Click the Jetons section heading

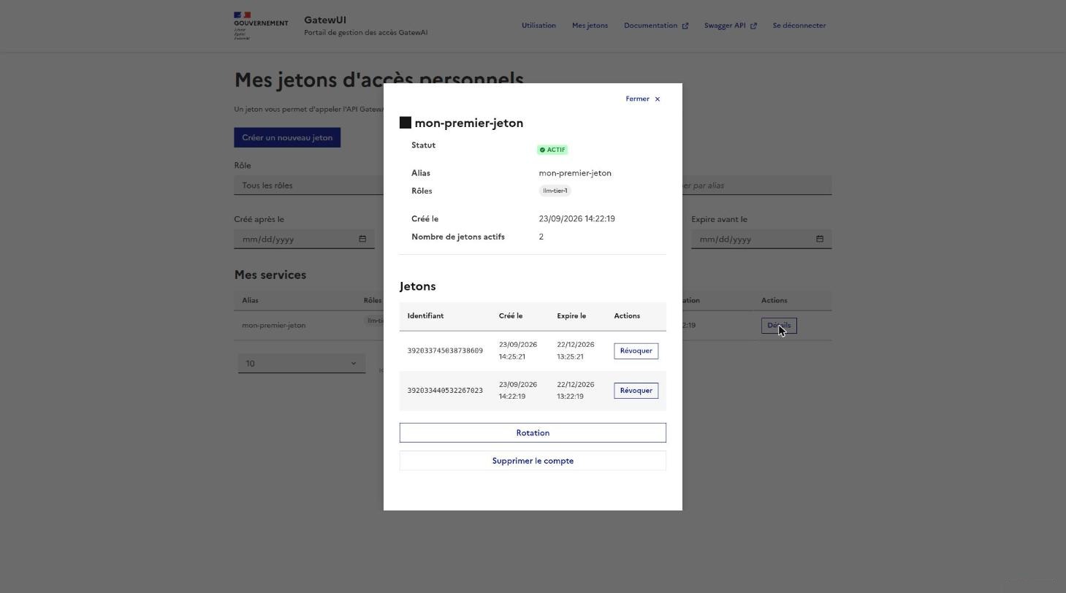(x=418, y=286)
